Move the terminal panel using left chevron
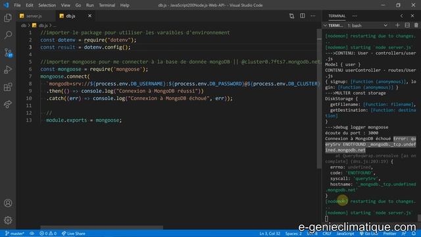Viewport: 421px width, 237px height. pyautogui.click(x=402, y=16)
